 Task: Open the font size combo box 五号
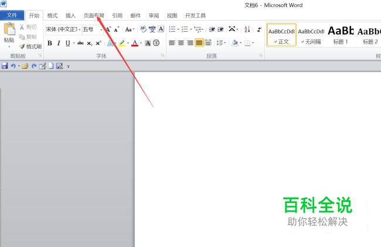[x=93, y=29]
